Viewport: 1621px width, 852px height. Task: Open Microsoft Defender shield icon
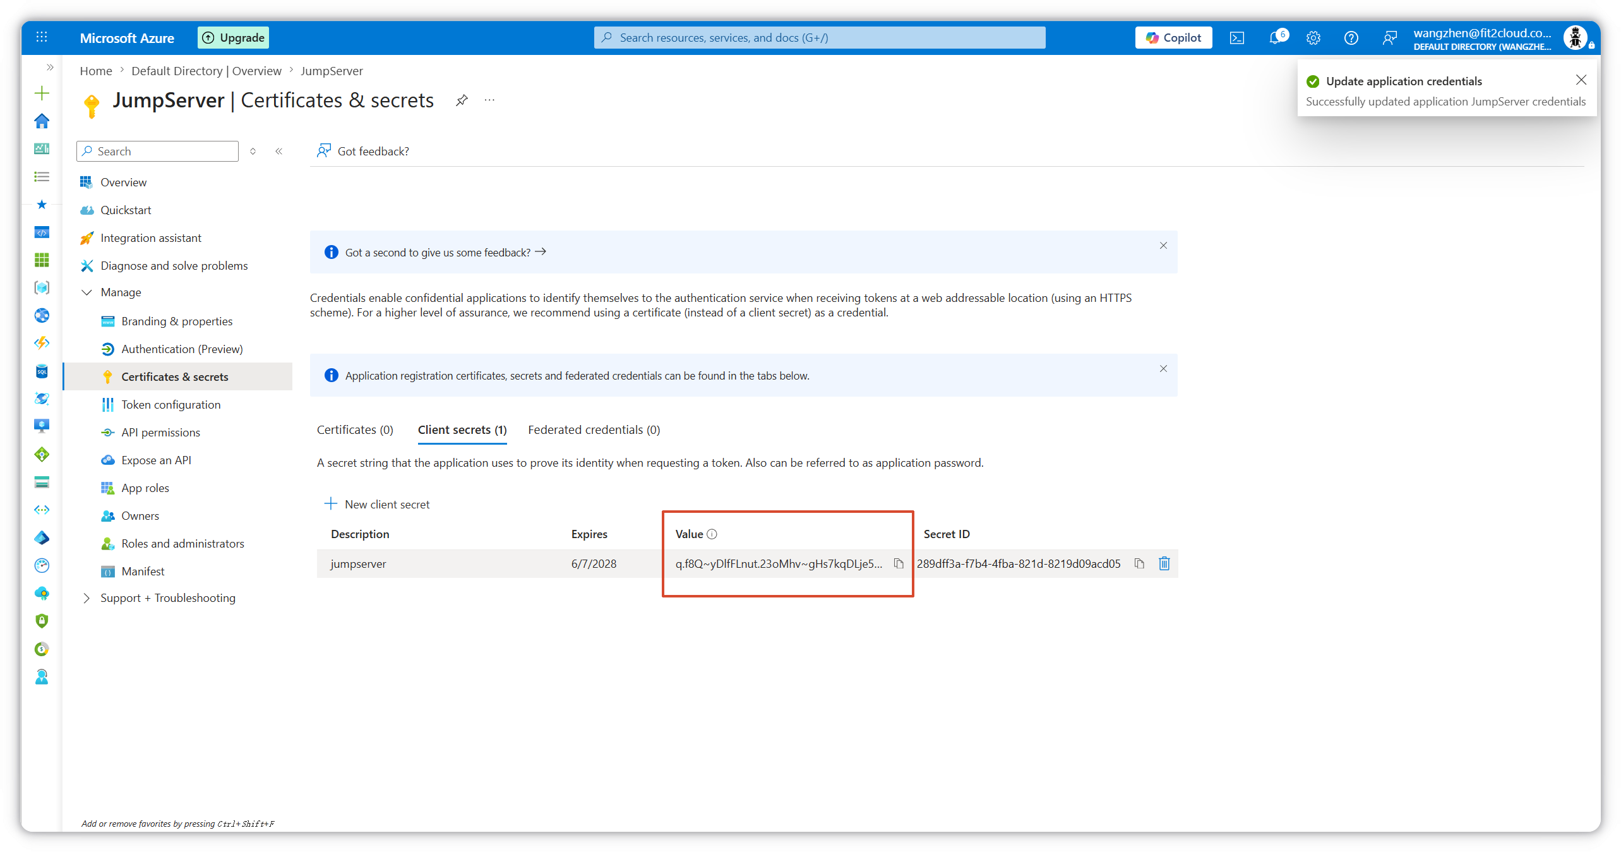(42, 621)
